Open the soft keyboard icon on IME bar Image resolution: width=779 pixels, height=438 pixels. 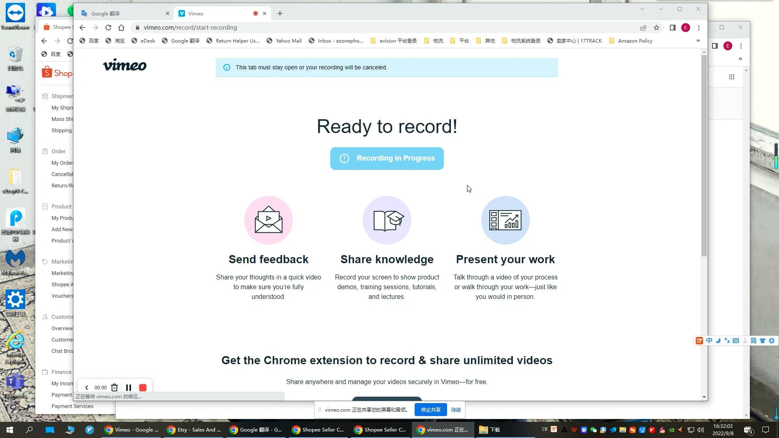[736, 341]
